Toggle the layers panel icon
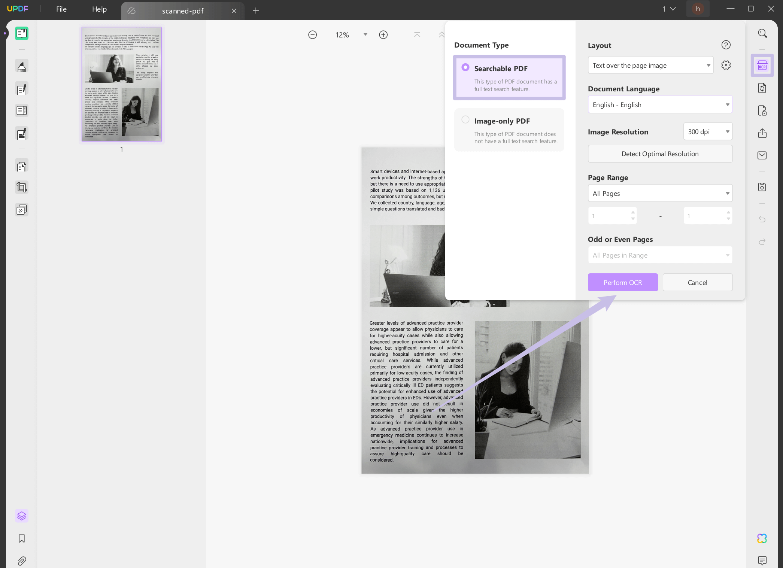 point(22,516)
